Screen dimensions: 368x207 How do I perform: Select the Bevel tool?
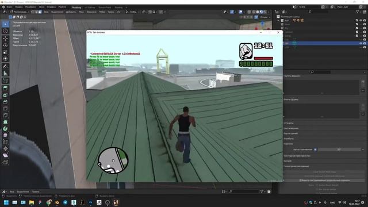click(x=5, y=102)
